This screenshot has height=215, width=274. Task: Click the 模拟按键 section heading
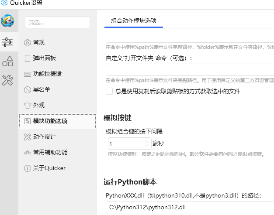point(118,118)
